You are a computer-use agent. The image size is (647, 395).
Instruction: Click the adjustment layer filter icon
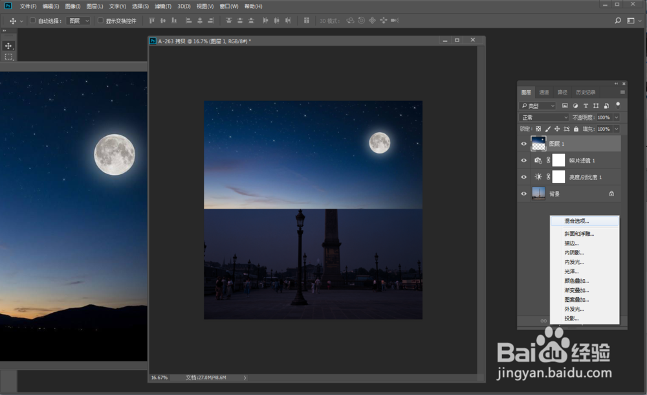(575, 106)
